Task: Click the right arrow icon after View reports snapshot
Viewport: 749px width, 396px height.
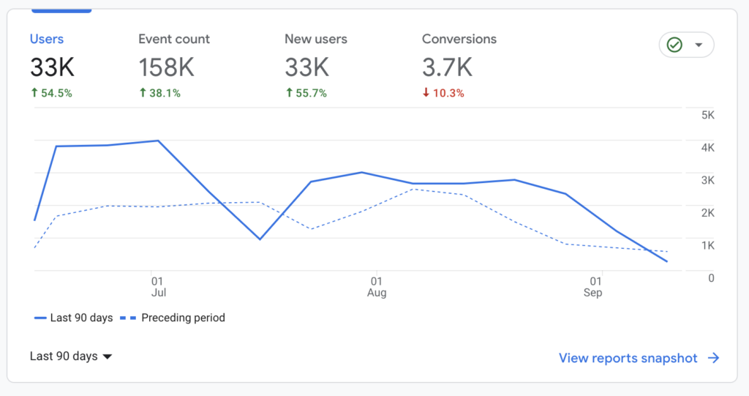Action: (x=713, y=358)
